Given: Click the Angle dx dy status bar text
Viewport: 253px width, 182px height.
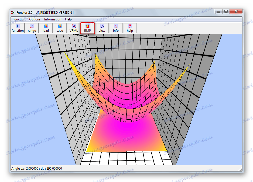Looking at the screenshot, I should coord(37,169).
